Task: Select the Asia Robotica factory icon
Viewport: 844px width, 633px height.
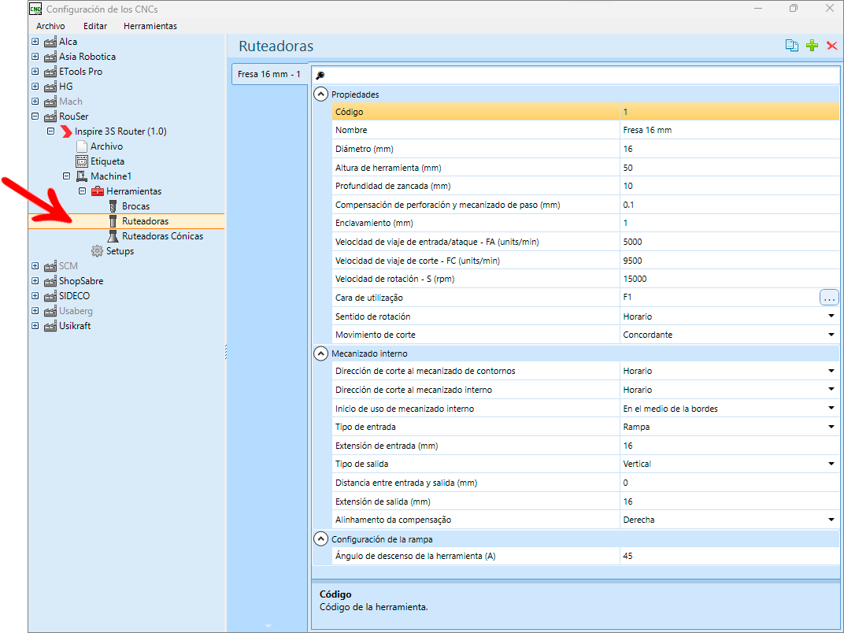Action: (x=50, y=57)
